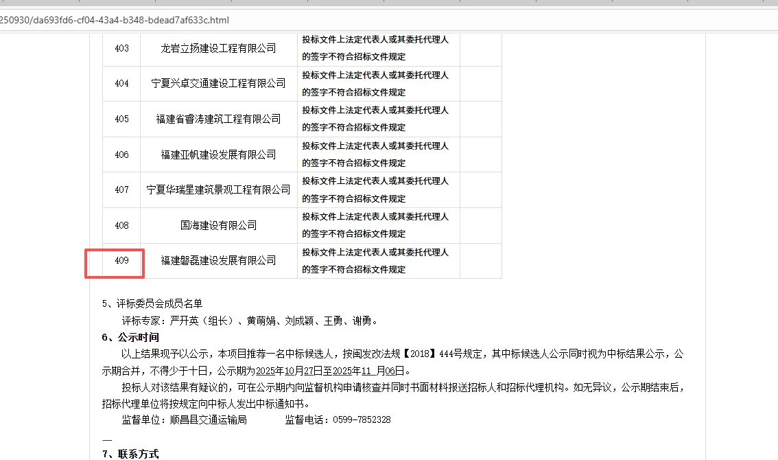Select company name 福建磐磊建设发展有限公司

click(x=218, y=261)
